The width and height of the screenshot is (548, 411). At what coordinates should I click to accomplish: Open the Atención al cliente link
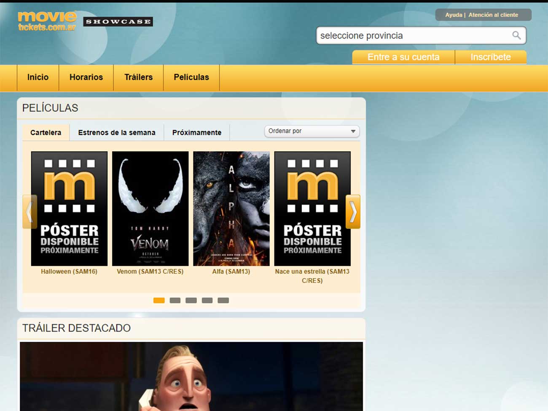[x=493, y=15]
